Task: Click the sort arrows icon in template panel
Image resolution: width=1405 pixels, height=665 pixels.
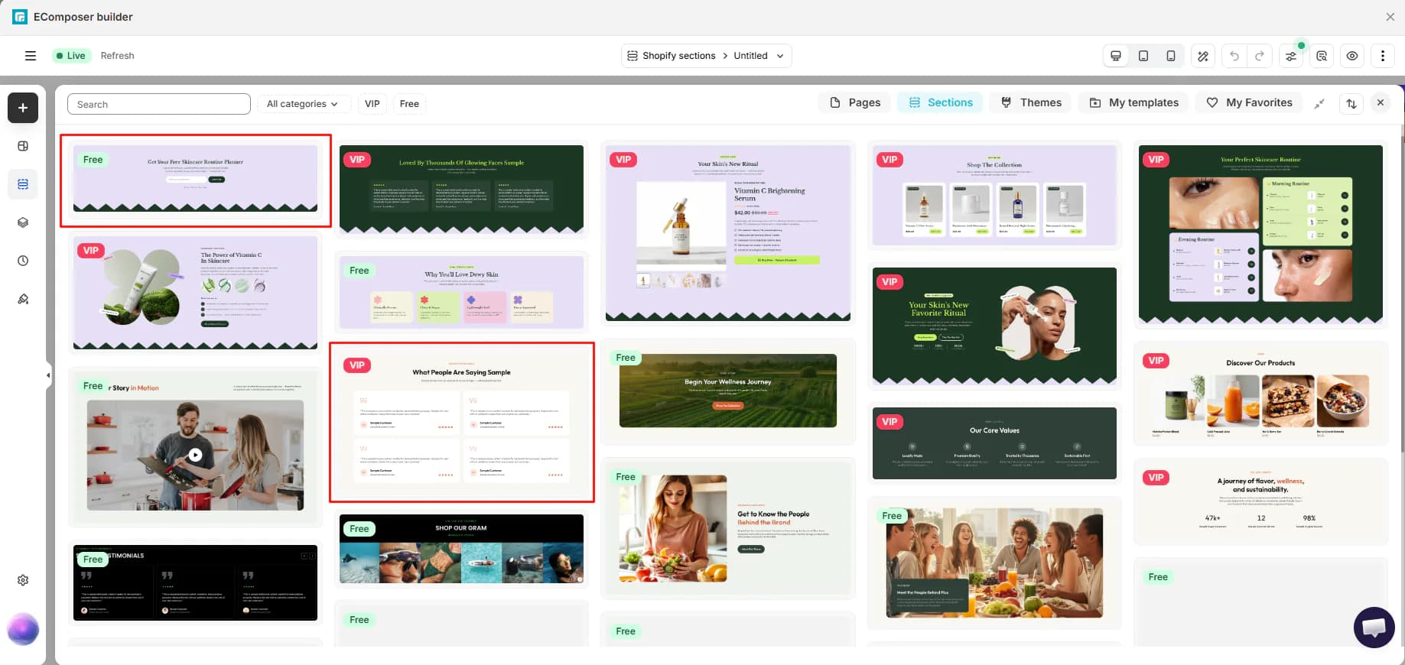Action: [1351, 103]
